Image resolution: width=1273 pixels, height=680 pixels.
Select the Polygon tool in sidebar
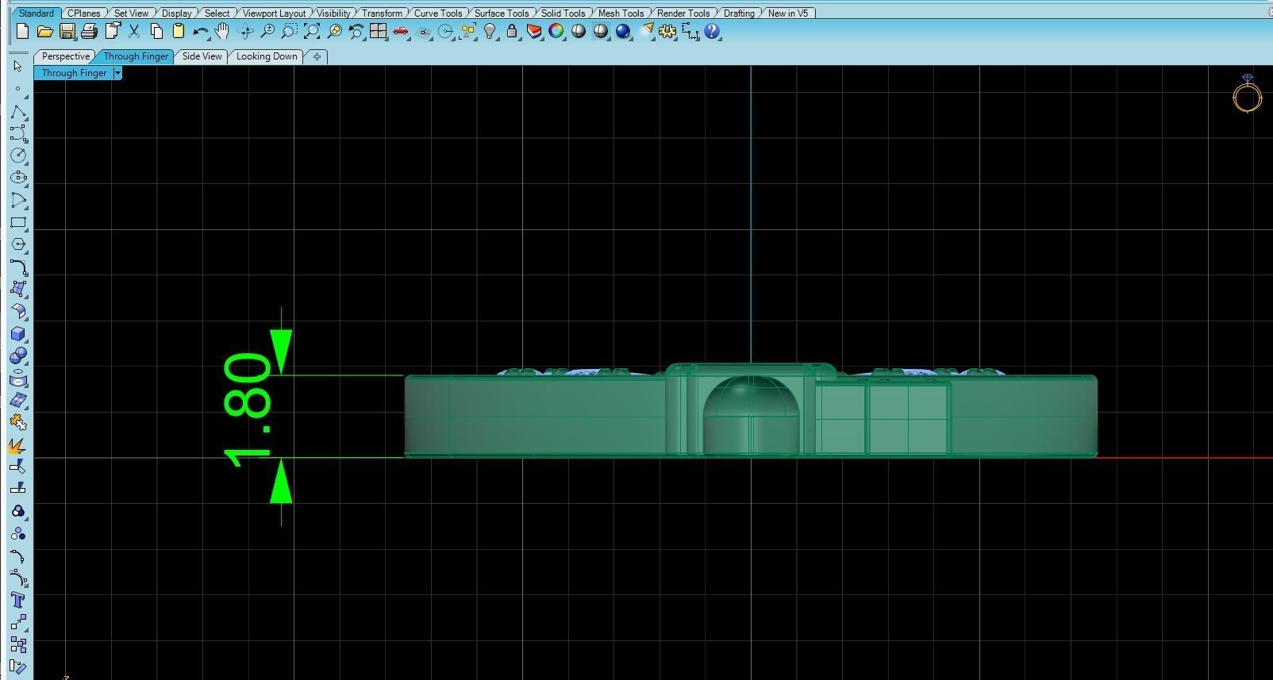coord(18,244)
